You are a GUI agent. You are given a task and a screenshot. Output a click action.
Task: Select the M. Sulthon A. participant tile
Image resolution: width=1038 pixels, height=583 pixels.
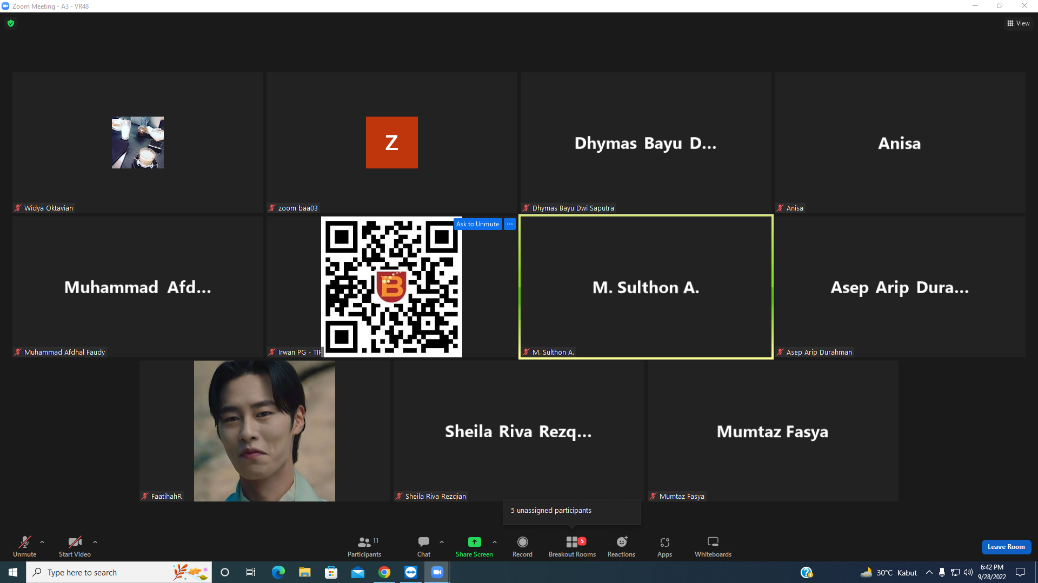646,287
